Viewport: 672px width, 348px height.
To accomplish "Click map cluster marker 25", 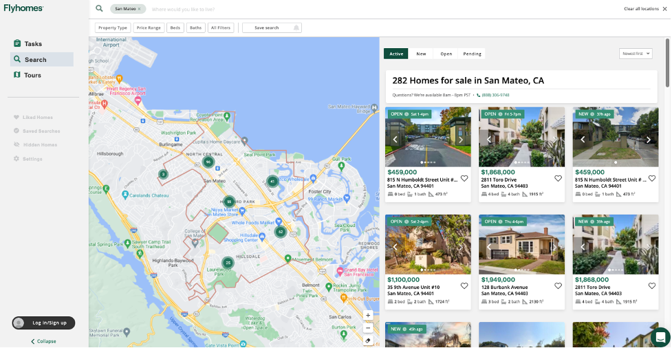I will pos(228,263).
